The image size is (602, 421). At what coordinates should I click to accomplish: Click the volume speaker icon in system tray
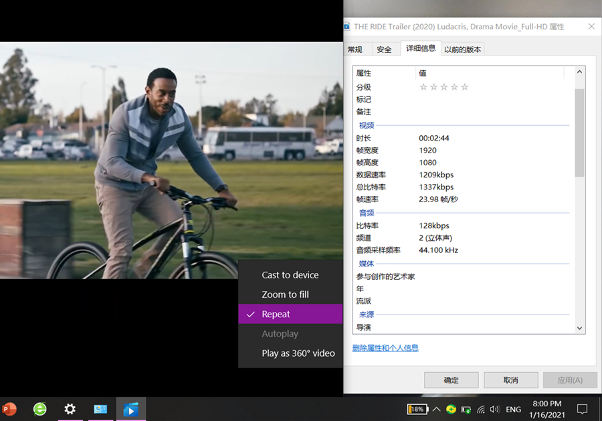pos(495,409)
